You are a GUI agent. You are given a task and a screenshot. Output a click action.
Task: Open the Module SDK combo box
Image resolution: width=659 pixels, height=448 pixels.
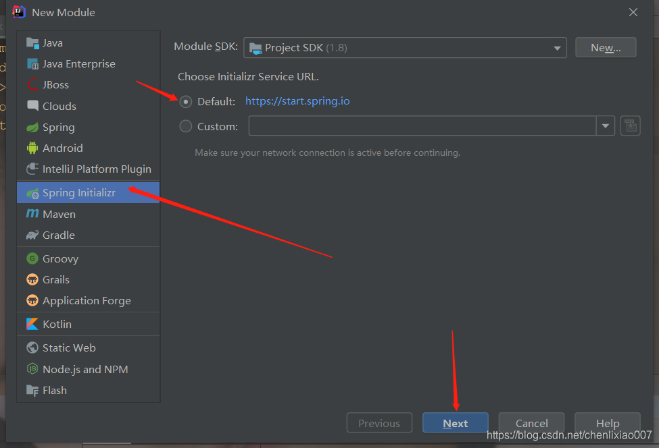click(x=405, y=48)
